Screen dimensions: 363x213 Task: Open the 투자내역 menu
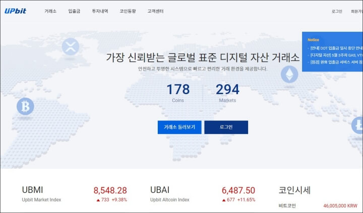(100, 11)
